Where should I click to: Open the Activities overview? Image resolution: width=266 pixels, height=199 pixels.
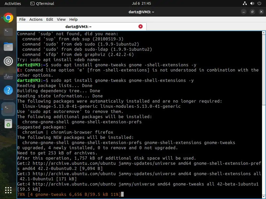click(x=13, y=3)
